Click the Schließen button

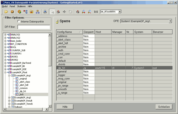164,107
